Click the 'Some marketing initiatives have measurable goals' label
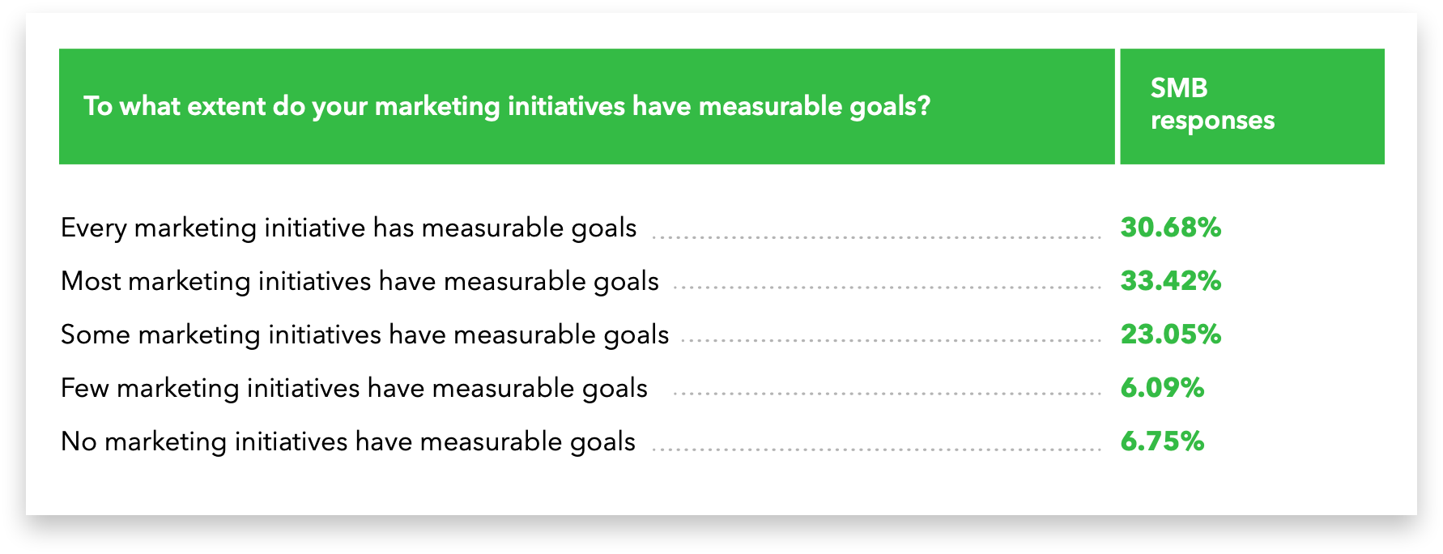Screen dimensions: 1443x554 click(364, 335)
